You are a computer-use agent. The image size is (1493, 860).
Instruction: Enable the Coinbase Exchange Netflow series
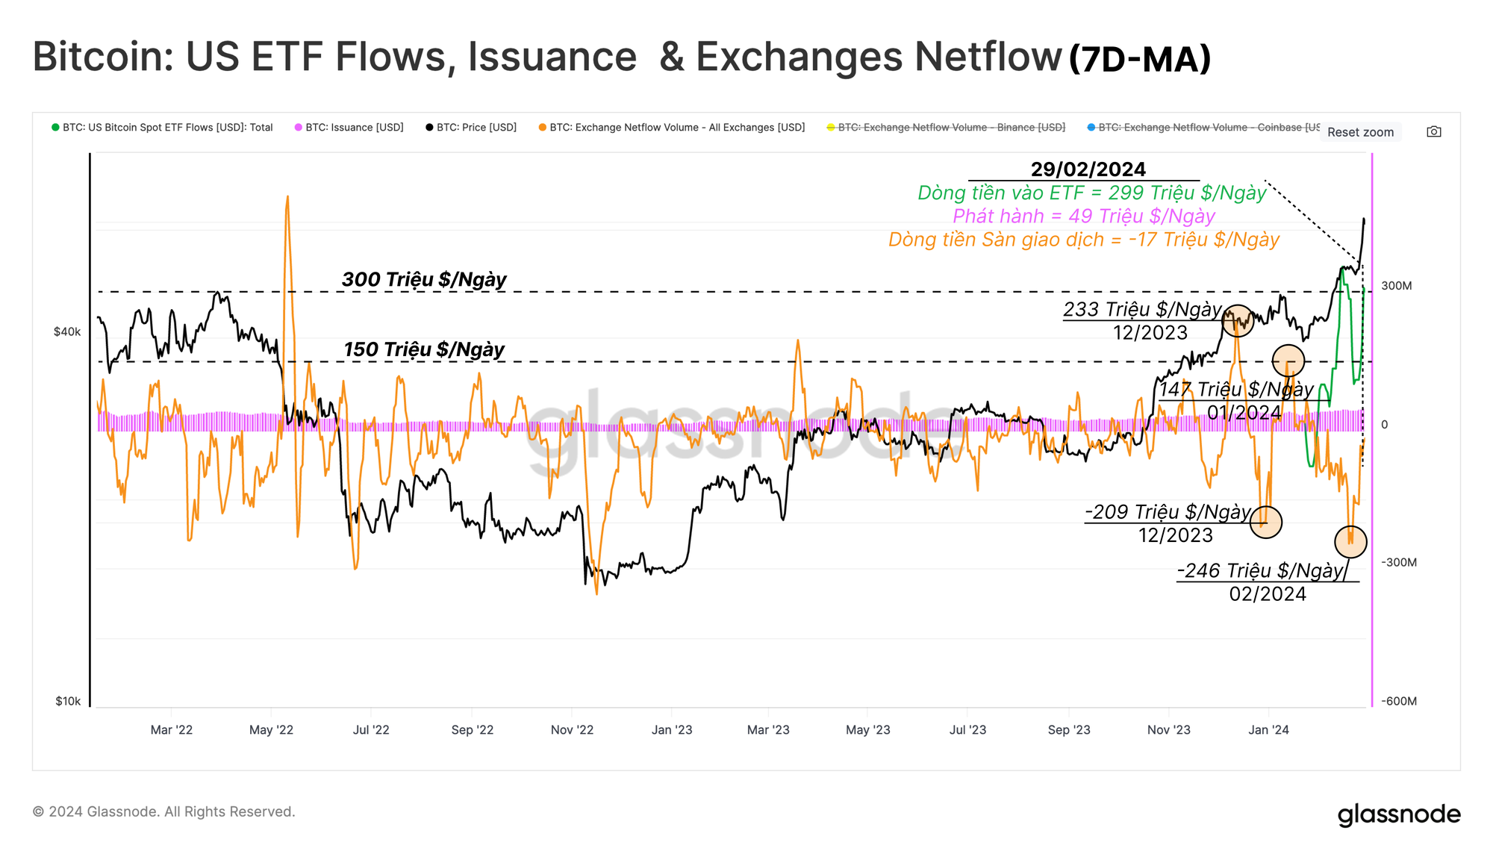click(x=1208, y=128)
